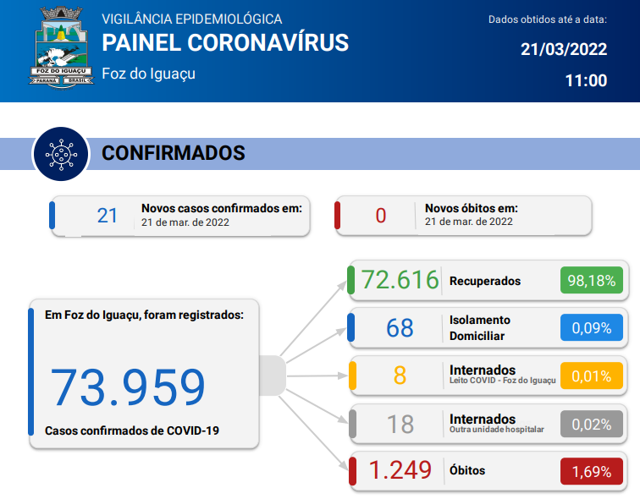Click 'Outra unidade hospitalar' sublabel

497,430
